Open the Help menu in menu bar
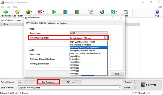The width and height of the screenshot is (163, 95). 15,7
